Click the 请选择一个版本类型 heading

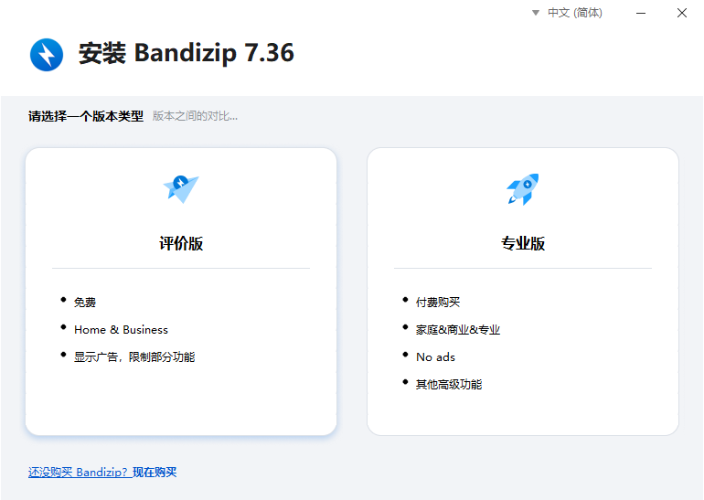pyautogui.click(x=86, y=116)
